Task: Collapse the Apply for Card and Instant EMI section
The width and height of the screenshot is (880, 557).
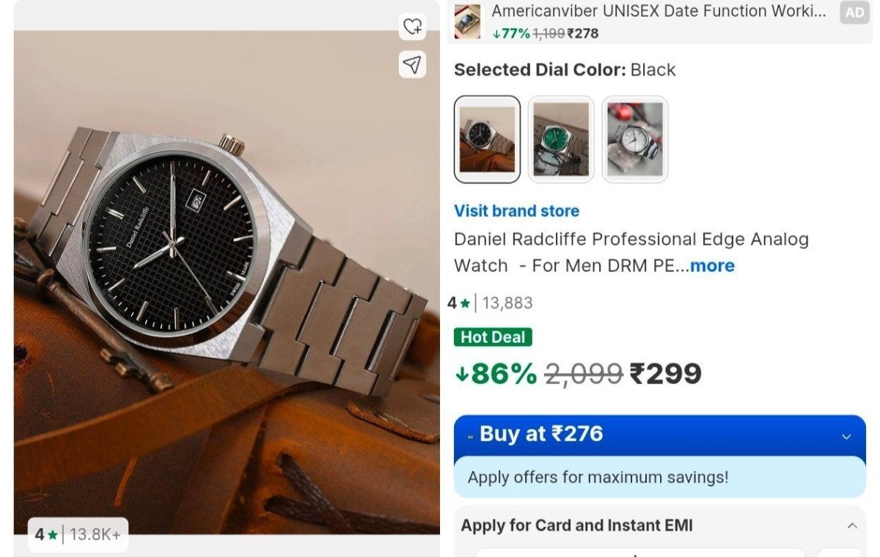Action: [x=853, y=525]
